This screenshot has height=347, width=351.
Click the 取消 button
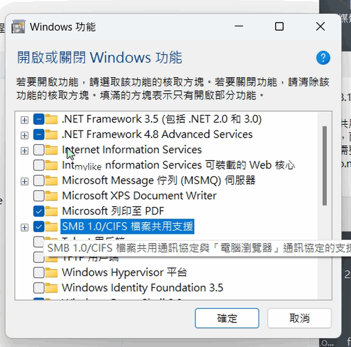[300, 318]
